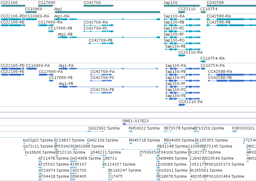Screen dimensions: 256x181
Task: Select the CG42709-PC protein label
Action: tap(102, 78)
